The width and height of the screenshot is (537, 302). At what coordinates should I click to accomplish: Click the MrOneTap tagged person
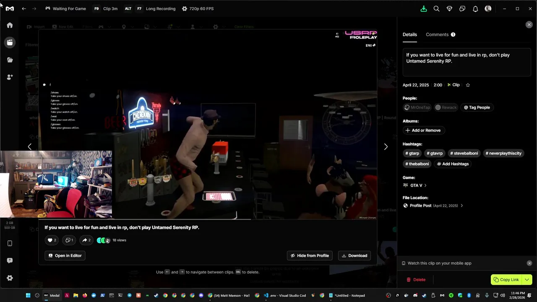click(x=417, y=107)
